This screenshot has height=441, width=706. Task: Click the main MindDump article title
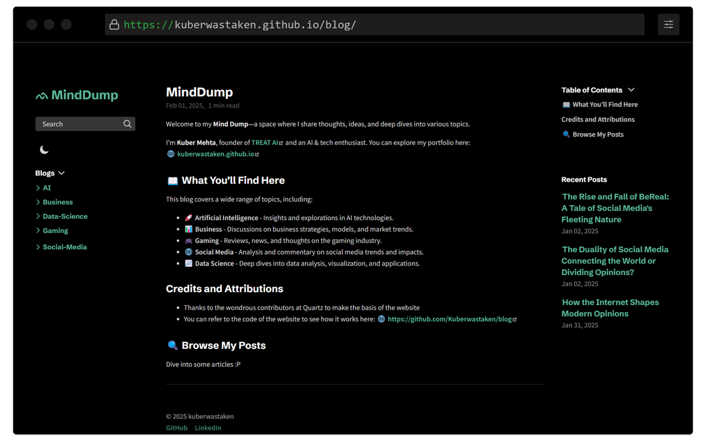pyautogui.click(x=199, y=92)
